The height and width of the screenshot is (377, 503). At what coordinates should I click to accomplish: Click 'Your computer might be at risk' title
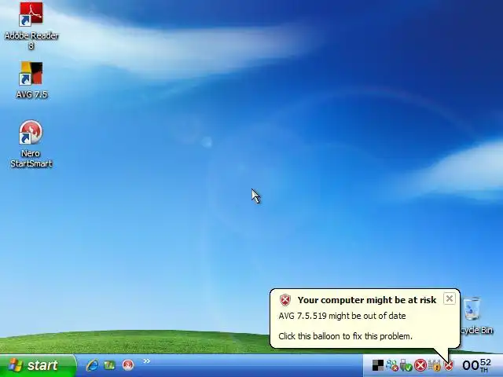click(367, 300)
